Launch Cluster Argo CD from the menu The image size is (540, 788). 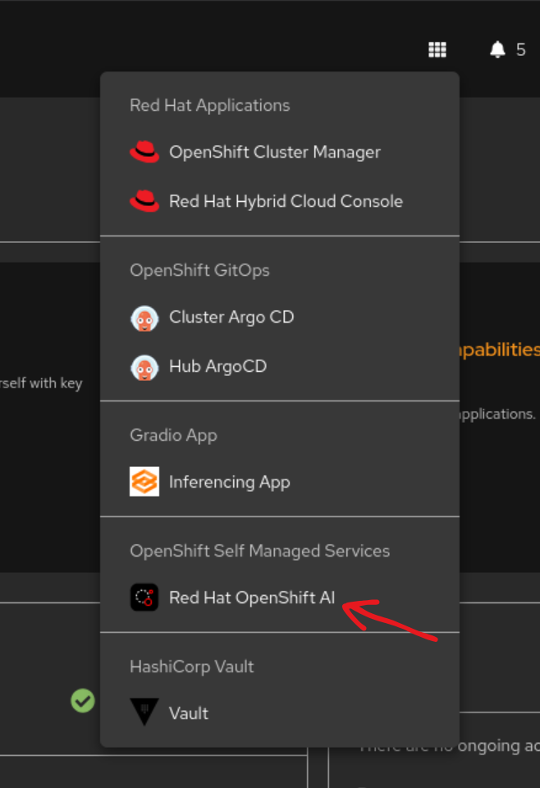(x=231, y=317)
